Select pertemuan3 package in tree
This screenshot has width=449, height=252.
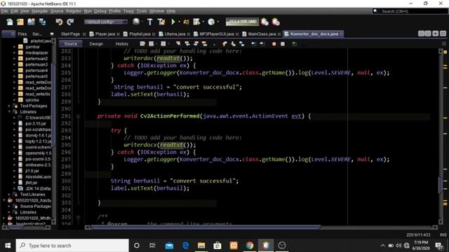click(x=36, y=64)
